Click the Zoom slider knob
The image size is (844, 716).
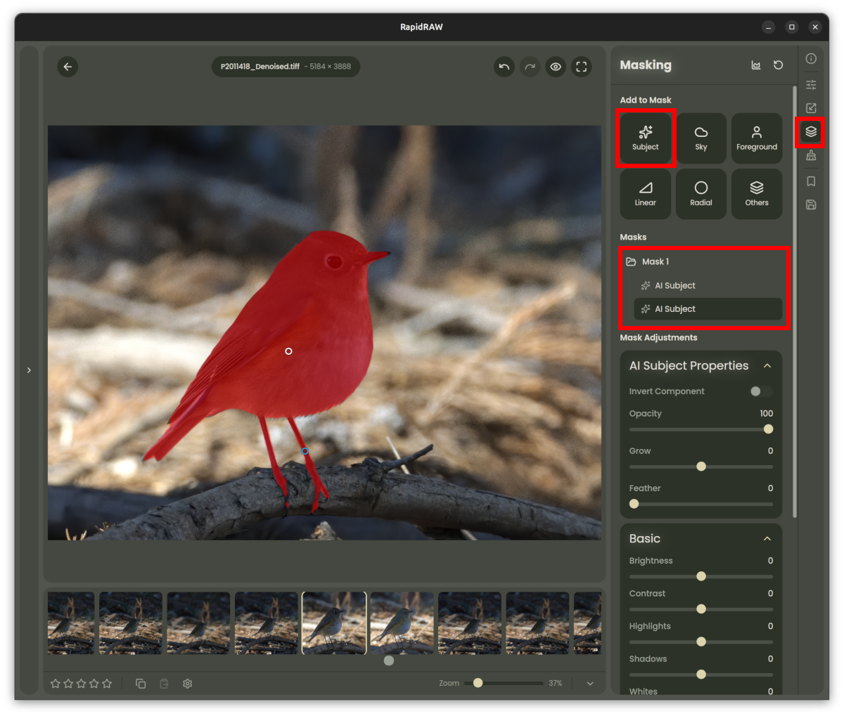click(x=478, y=683)
